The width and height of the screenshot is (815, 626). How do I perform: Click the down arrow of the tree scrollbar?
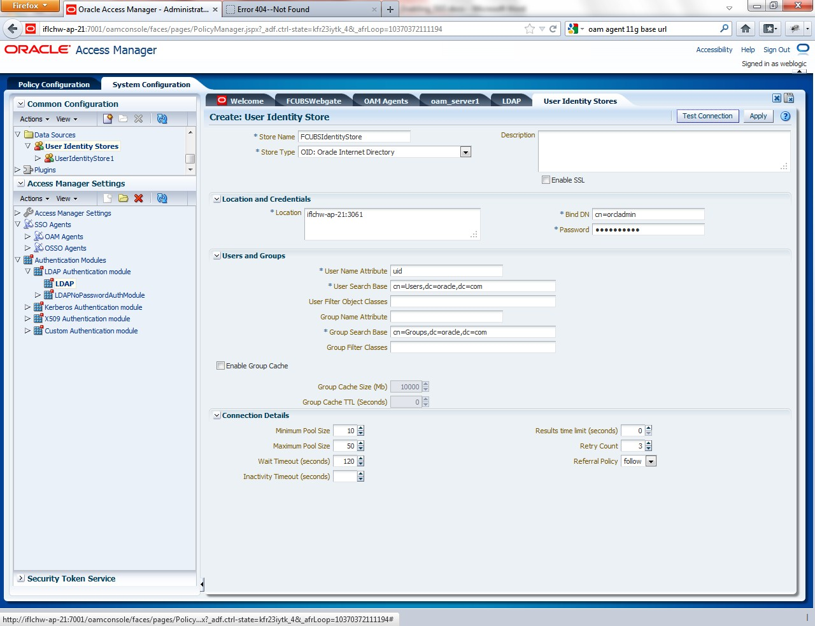[190, 170]
